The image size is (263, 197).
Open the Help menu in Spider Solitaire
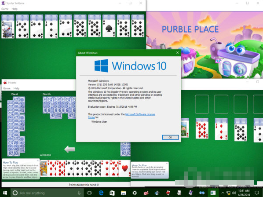click(15, 9)
